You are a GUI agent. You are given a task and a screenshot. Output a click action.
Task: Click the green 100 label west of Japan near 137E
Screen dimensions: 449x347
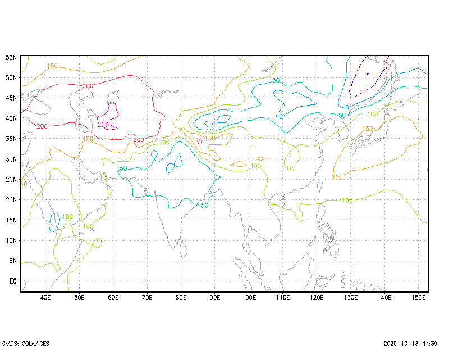coord(373,114)
